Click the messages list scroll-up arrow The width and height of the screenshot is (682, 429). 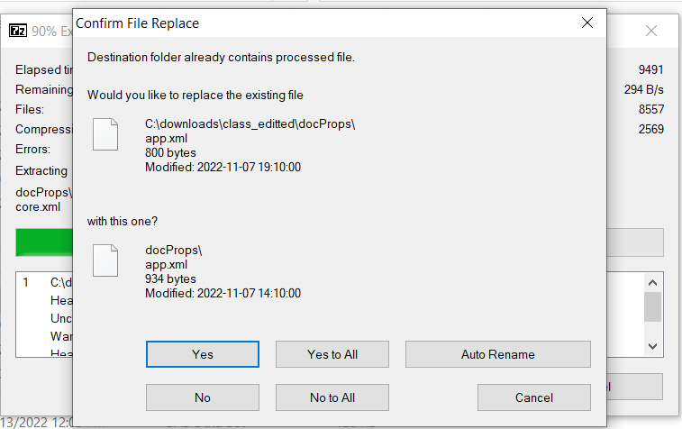pos(654,281)
